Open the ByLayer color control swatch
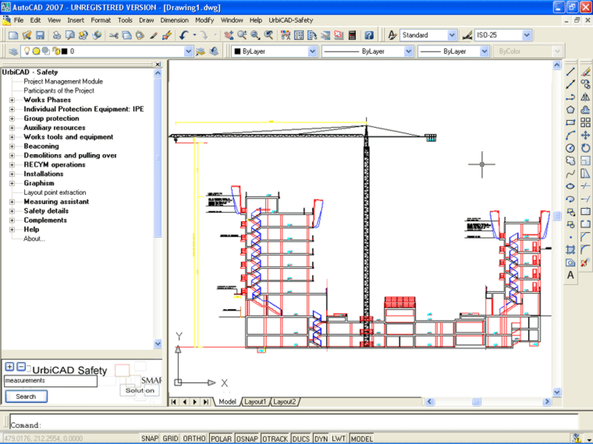This screenshot has width=593, height=444. click(x=237, y=51)
